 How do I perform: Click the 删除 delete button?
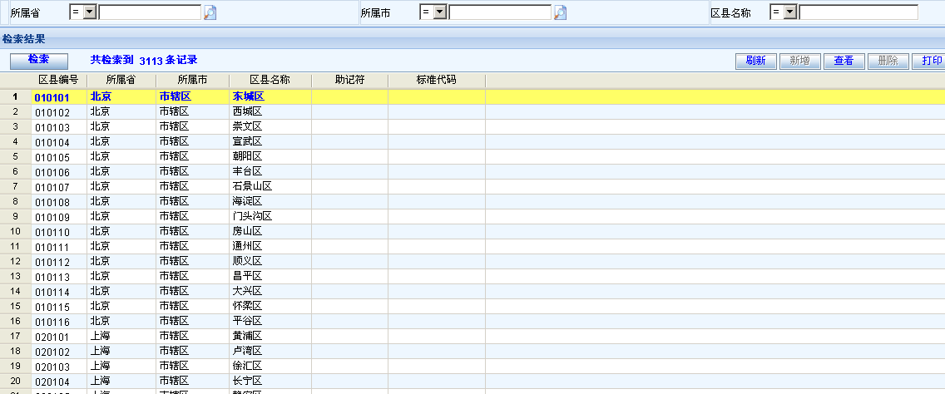(888, 61)
